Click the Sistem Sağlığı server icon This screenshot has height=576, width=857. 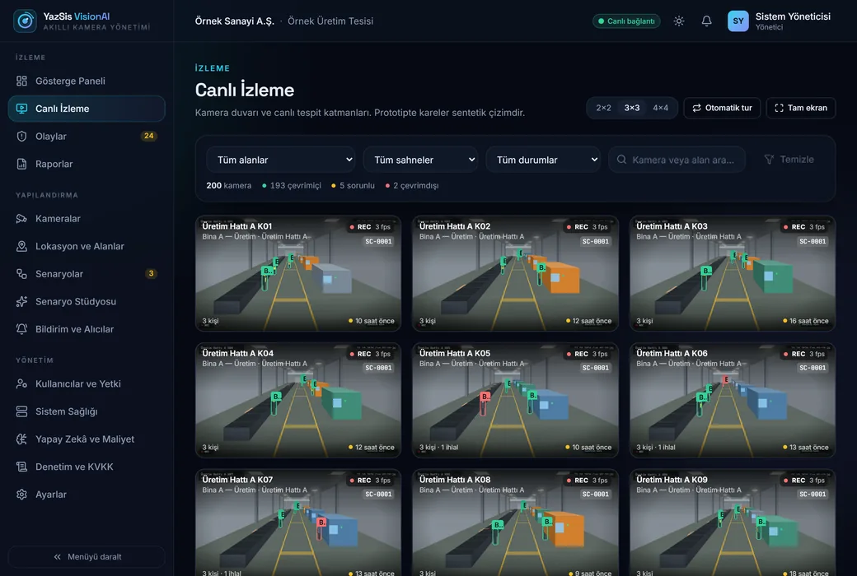point(22,411)
